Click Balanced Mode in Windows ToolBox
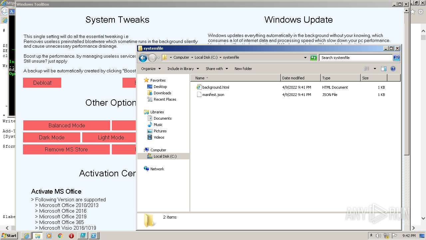The width and height of the screenshot is (426, 240). click(x=67, y=125)
